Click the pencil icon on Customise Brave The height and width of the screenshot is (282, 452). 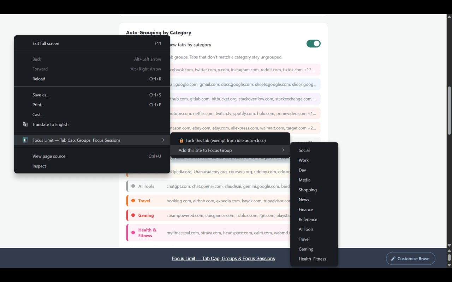coord(393,259)
